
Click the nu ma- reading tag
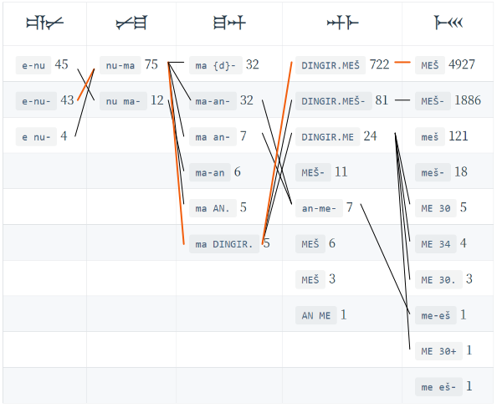click(x=123, y=101)
